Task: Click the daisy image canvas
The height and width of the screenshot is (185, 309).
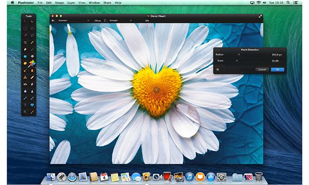Action: 156,93
